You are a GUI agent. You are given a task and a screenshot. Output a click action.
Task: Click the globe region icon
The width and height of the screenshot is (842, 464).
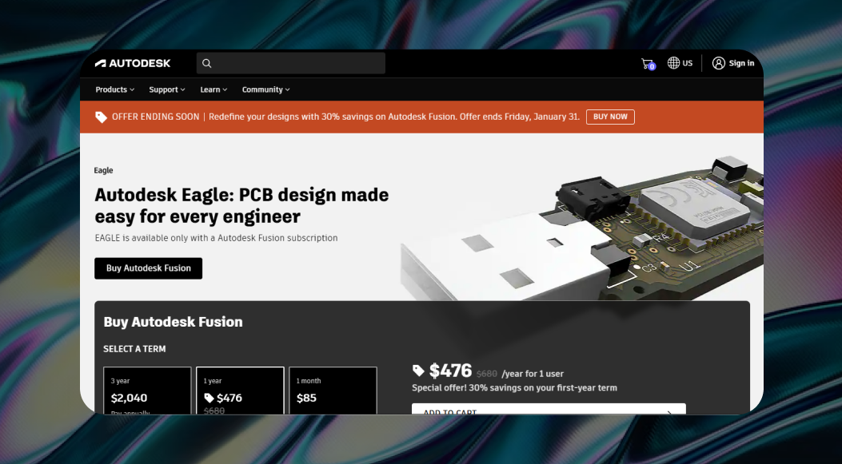(x=673, y=63)
